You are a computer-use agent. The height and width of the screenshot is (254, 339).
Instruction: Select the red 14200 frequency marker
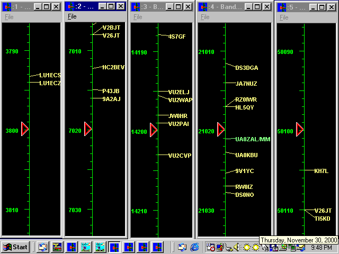154,130
